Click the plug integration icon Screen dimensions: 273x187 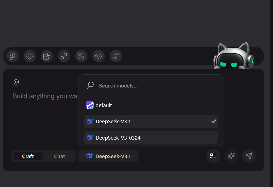(x=64, y=56)
